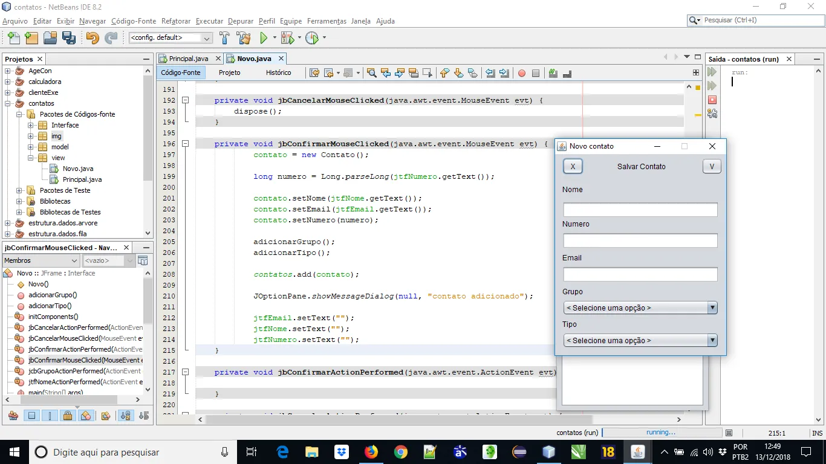Click the Build Project hammer icon

[224, 38]
